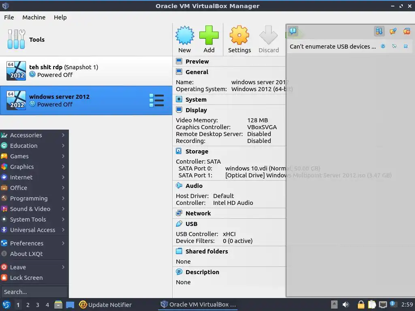This screenshot has height=311, width=415.
Task: Select virtual desktop 1
Action: tap(18, 305)
